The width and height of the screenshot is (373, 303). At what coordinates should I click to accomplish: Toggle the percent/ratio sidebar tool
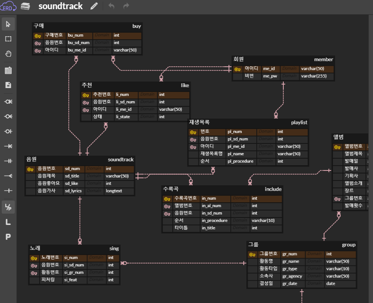tap(8, 207)
